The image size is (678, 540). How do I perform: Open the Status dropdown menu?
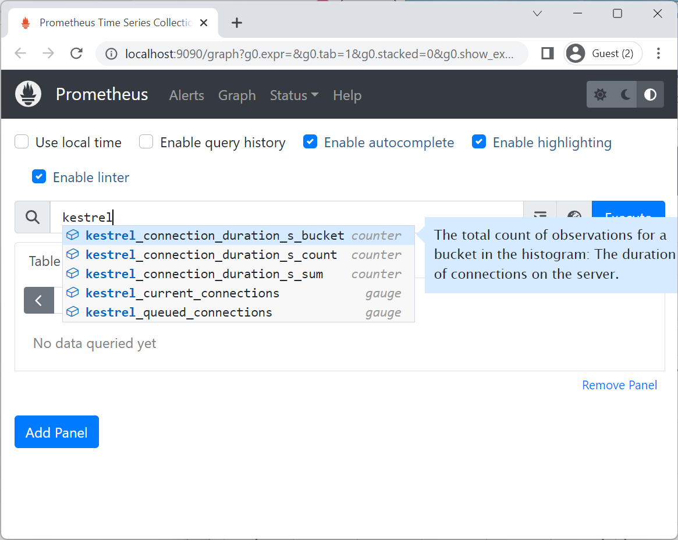[294, 95]
